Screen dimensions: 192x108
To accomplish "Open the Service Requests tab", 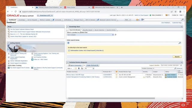I will 32,20.
